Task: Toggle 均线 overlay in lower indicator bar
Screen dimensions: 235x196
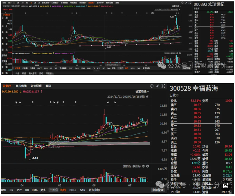Action: (x=63, y=190)
